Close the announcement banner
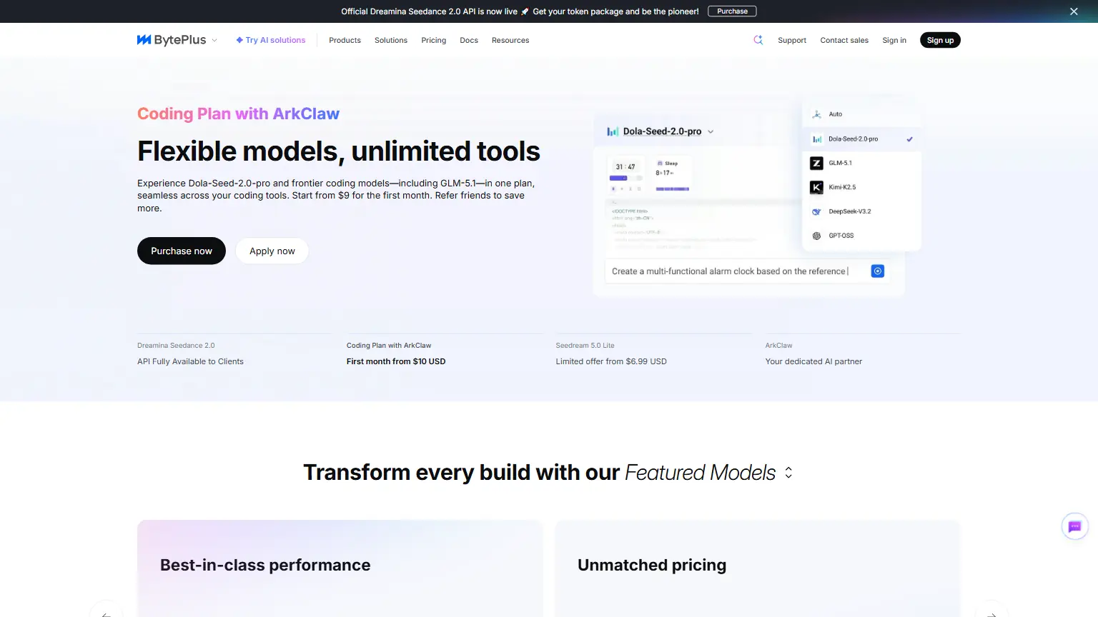Image resolution: width=1098 pixels, height=617 pixels. pyautogui.click(x=1074, y=11)
